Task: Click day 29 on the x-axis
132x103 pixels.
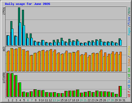Action: 116,100
